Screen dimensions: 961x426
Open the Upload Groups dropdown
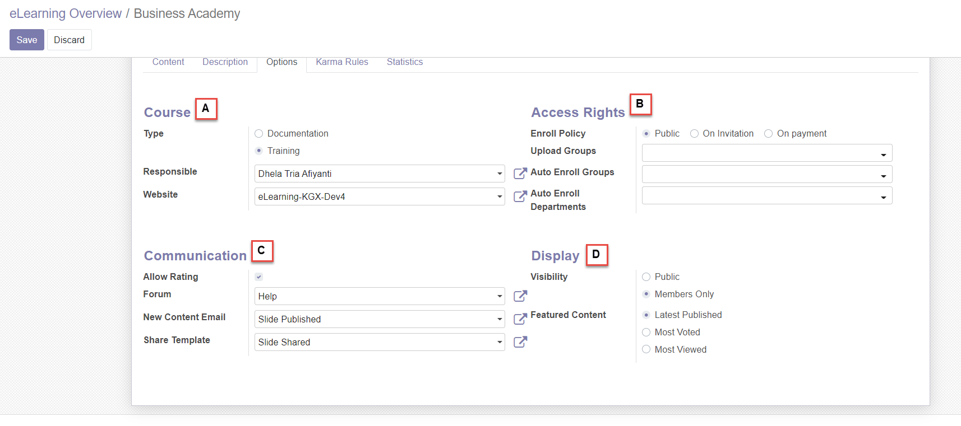tap(767, 153)
